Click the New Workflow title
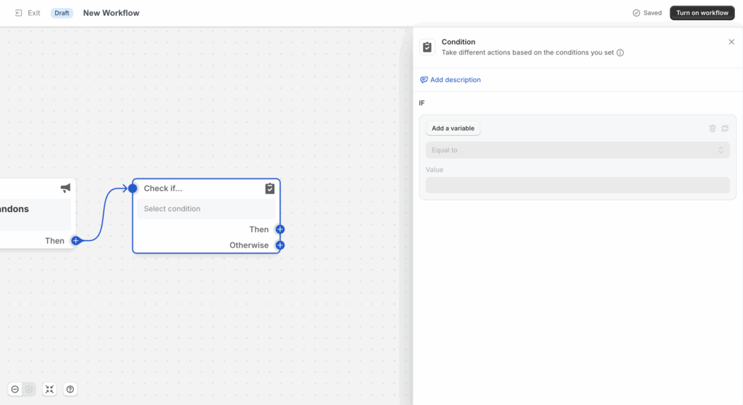743x405 pixels. click(111, 13)
